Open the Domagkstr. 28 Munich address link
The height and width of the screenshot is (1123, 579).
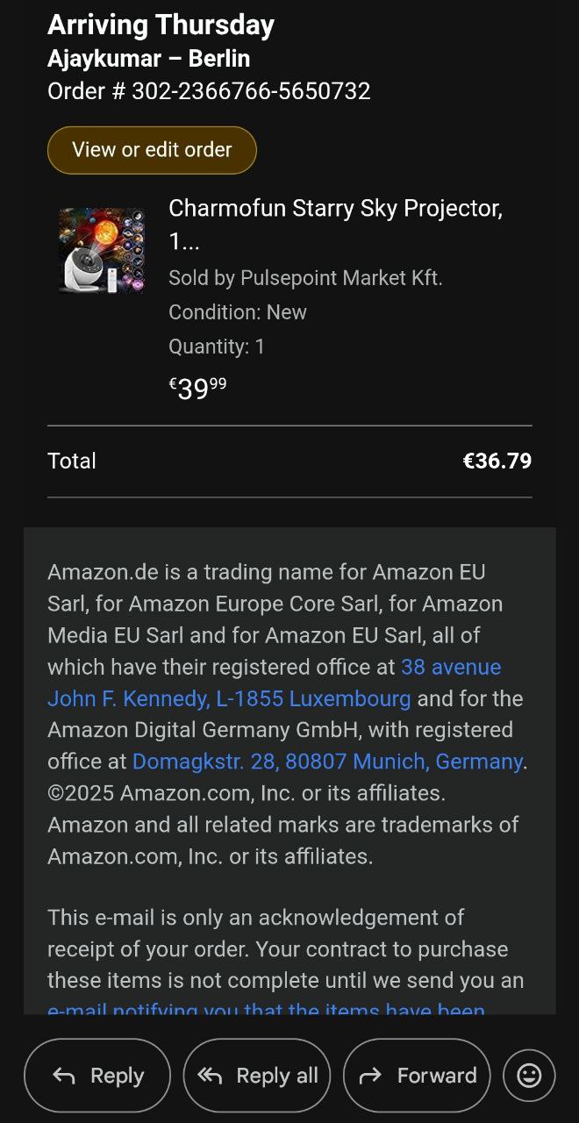click(x=327, y=762)
